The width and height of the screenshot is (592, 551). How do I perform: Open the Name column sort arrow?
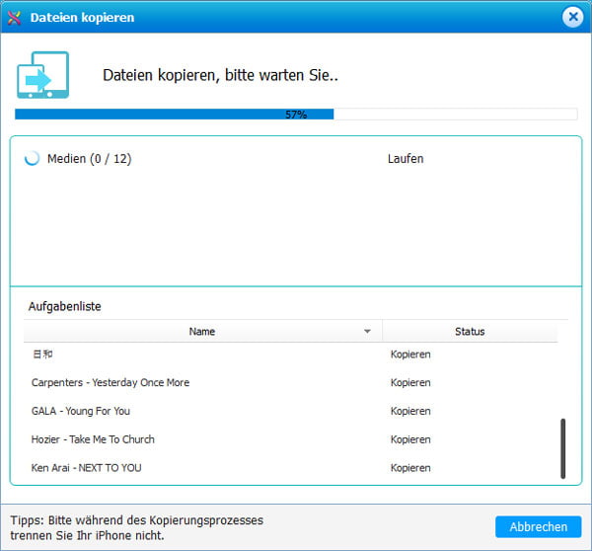coord(368,332)
